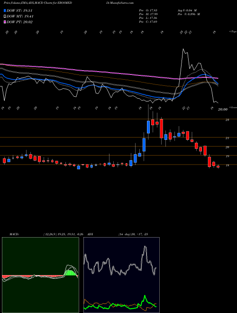Click the large red candlestick falling from 23
Image resolution: width=237 pixels, height=313 pixels.
click(161, 129)
